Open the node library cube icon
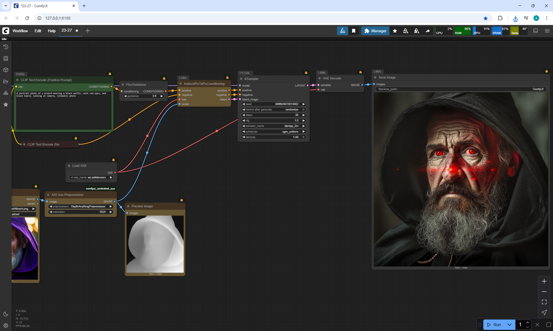Viewport: 553px width, 331px height. pyautogui.click(x=5, y=70)
